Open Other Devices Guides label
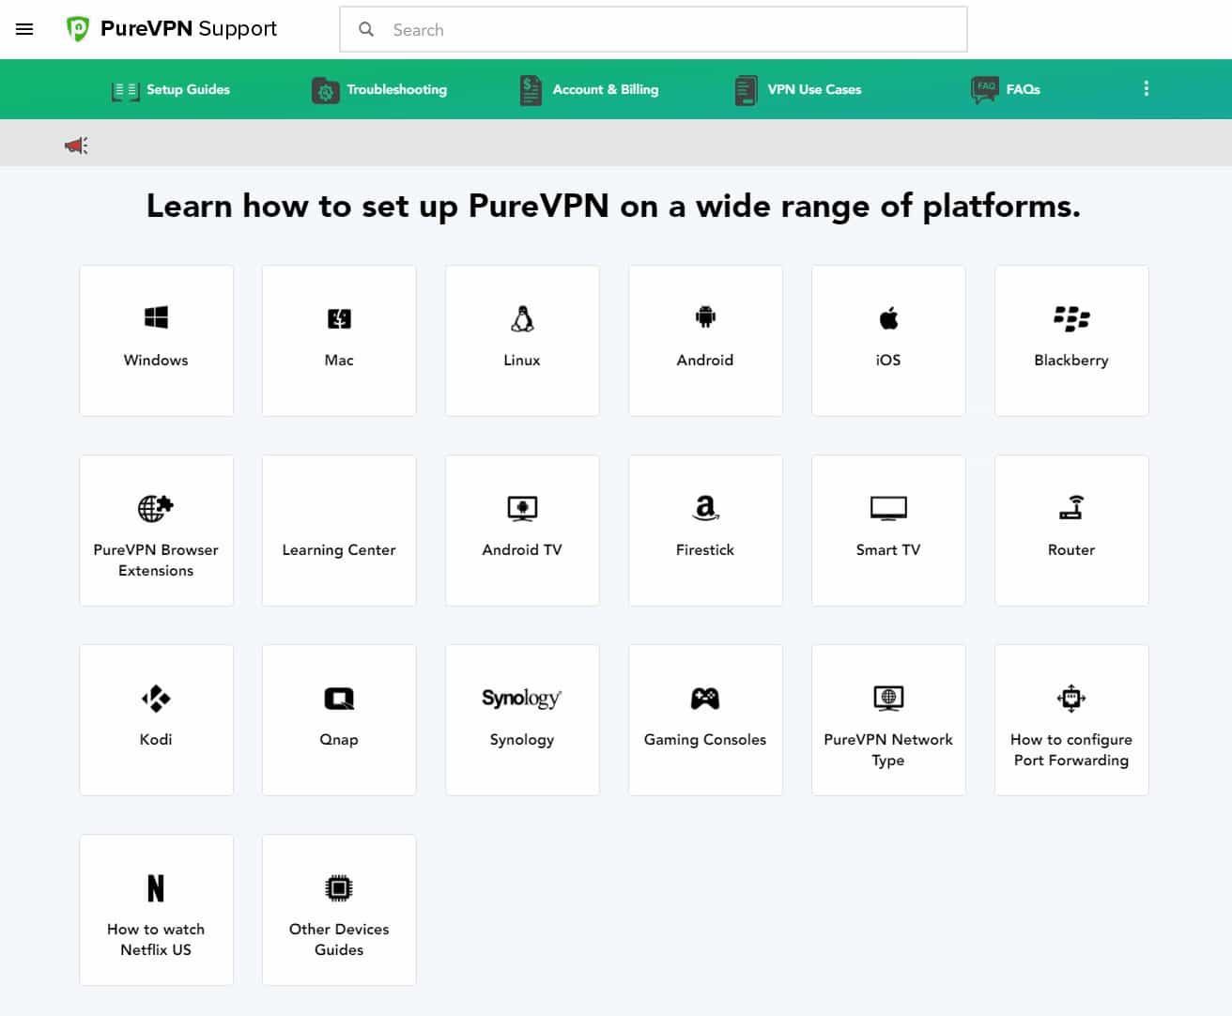This screenshot has height=1016, width=1232. tap(339, 939)
